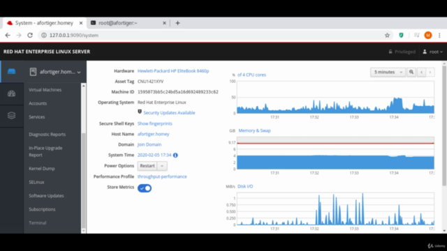Viewport: 447px width, 251px height.
Task: Click main page vertical scrollbar
Action: pos(444,125)
